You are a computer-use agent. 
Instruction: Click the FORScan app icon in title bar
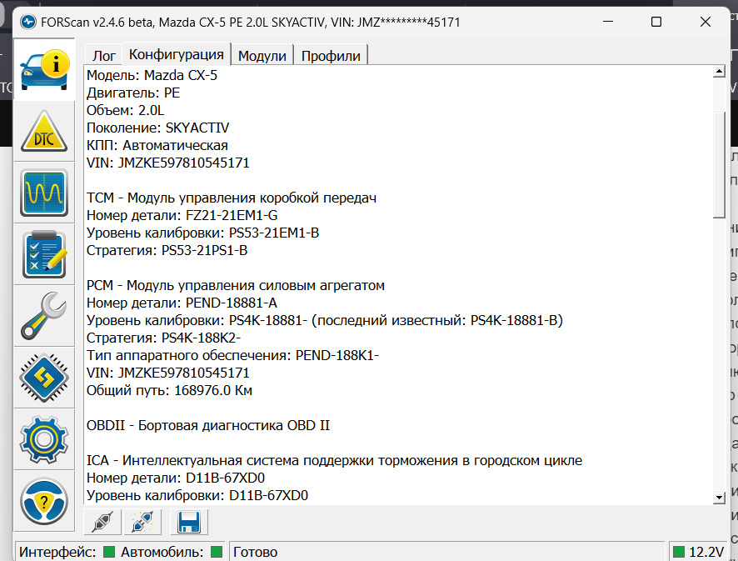click(x=28, y=22)
